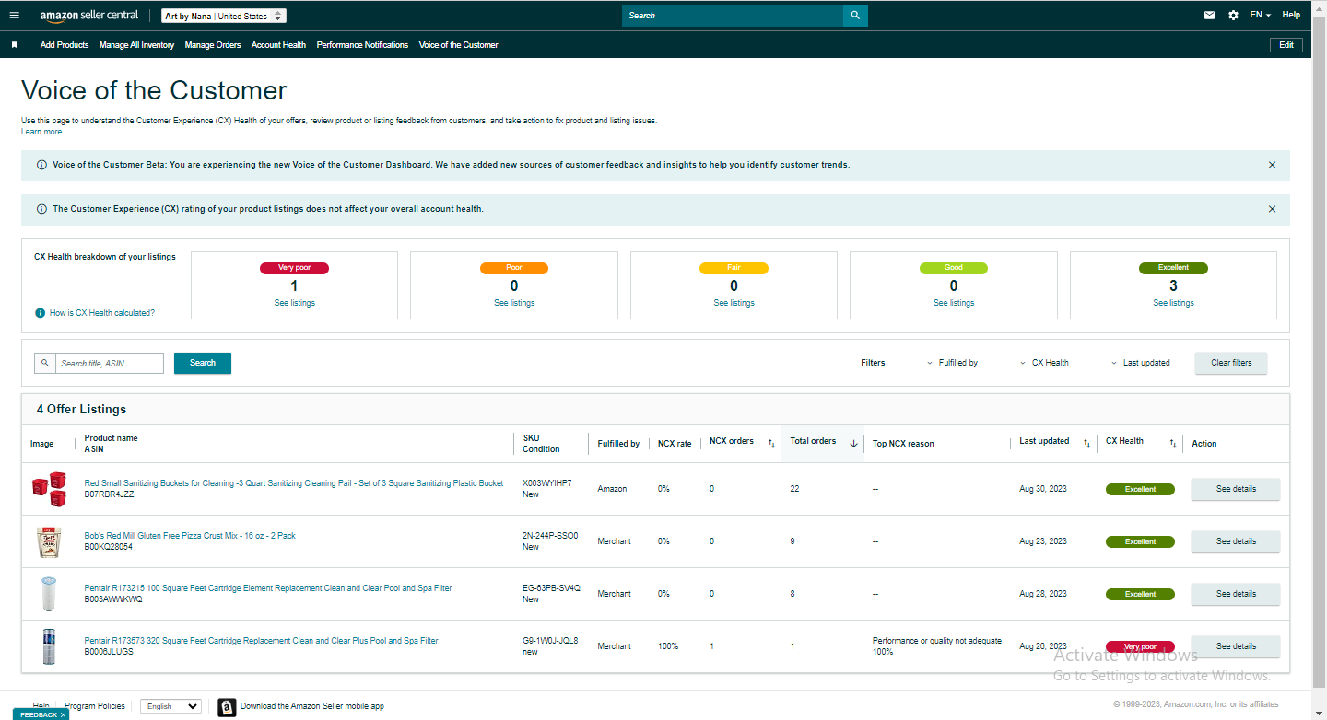Image resolution: width=1327 pixels, height=720 pixels.
Task: Click the Search title, ASIN input
Action: tap(110, 364)
